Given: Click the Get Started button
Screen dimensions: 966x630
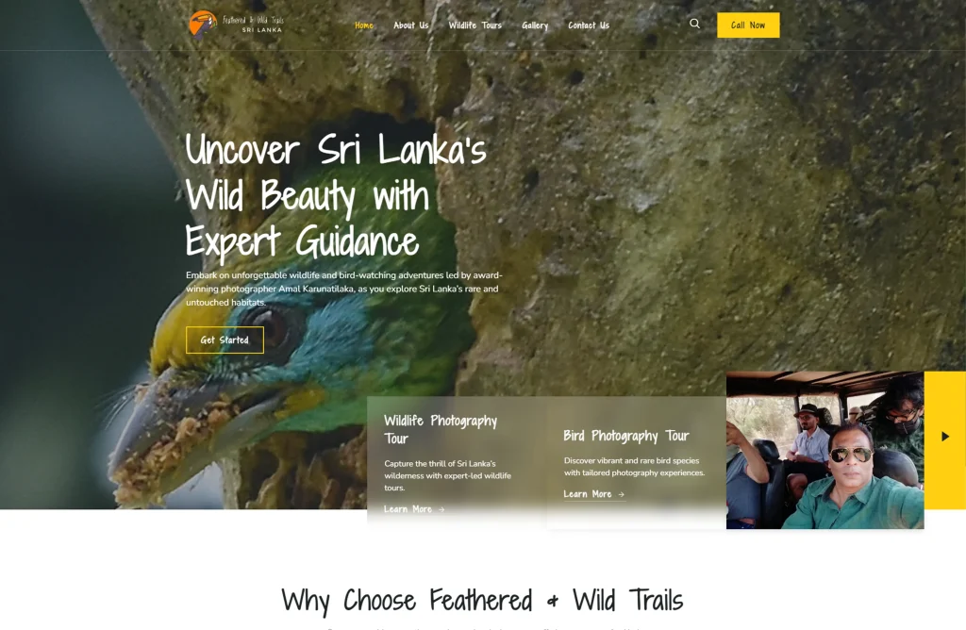Looking at the screenshot, I should 225,340.
